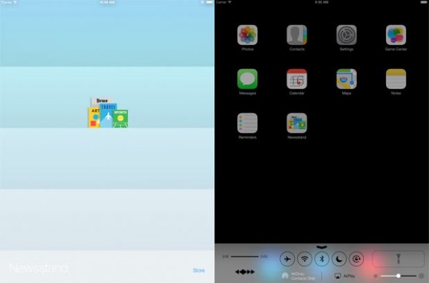
Task: Click the maximum brightness sun icon
Action: coord(421,276)
